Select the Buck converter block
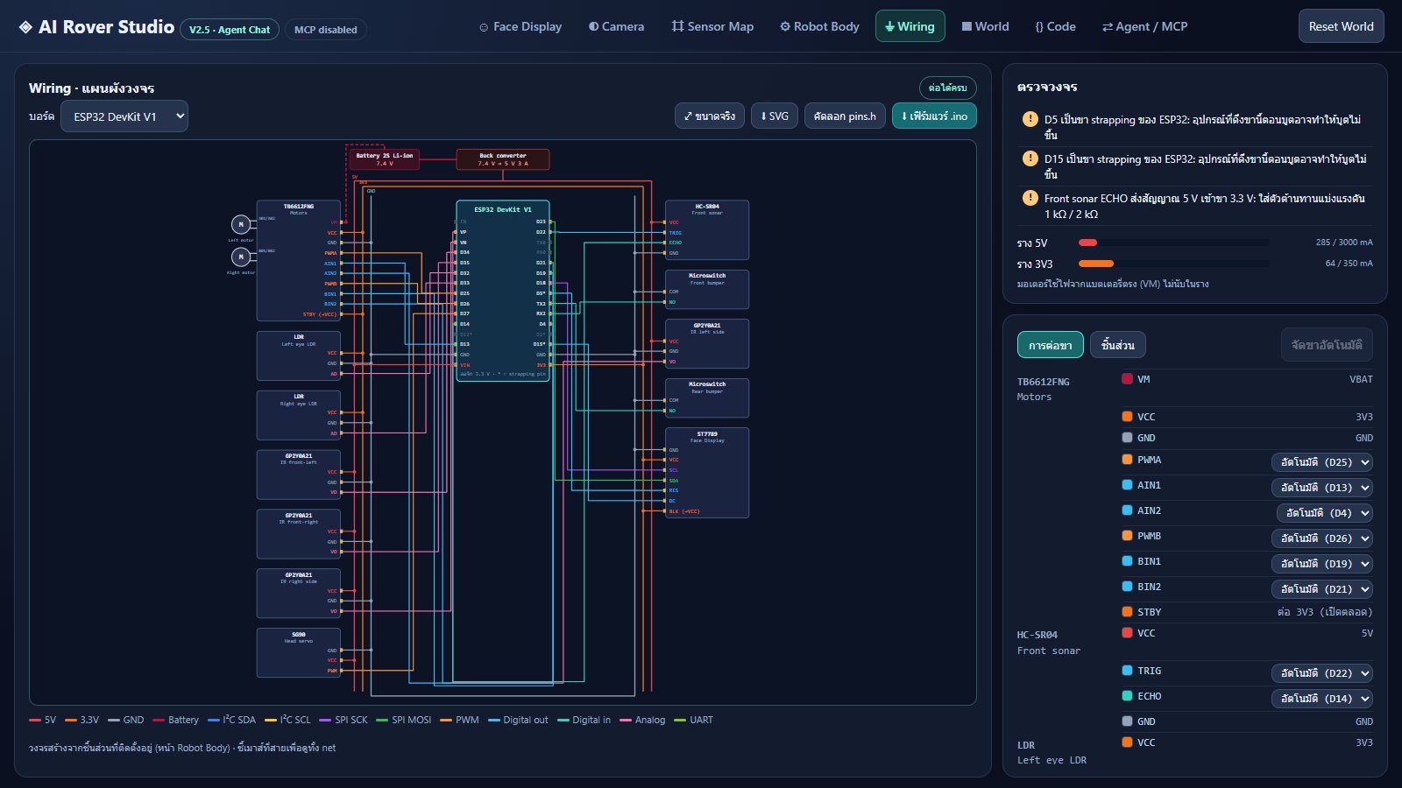1402x788 pixels. click(503, 159)
